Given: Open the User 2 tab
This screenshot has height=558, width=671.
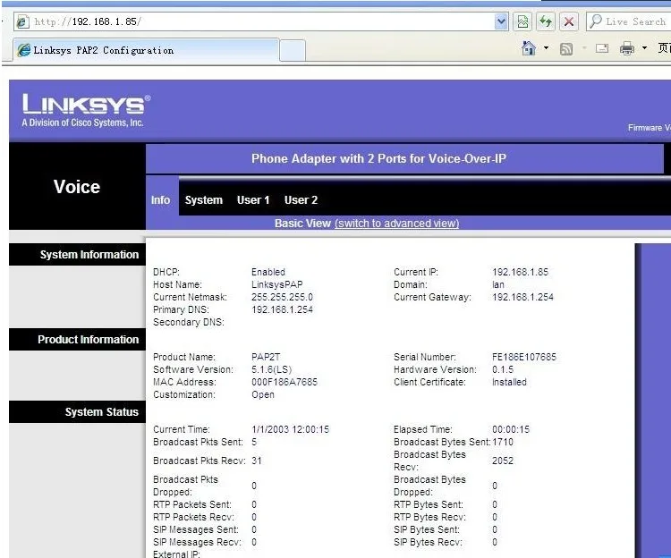Looking at the screenshot, I should [x=301, y=200].
